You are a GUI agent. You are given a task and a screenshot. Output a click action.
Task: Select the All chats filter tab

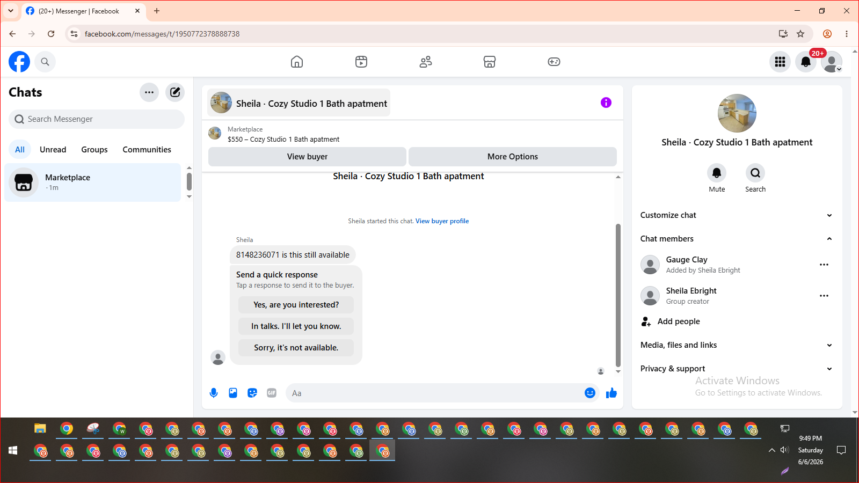coord(20,150)
